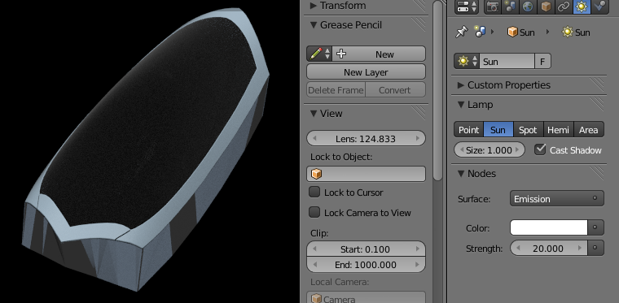Edit the Sun lamp name field
The height and width of the screenshot is (303, 619).
tap(507, 62)
